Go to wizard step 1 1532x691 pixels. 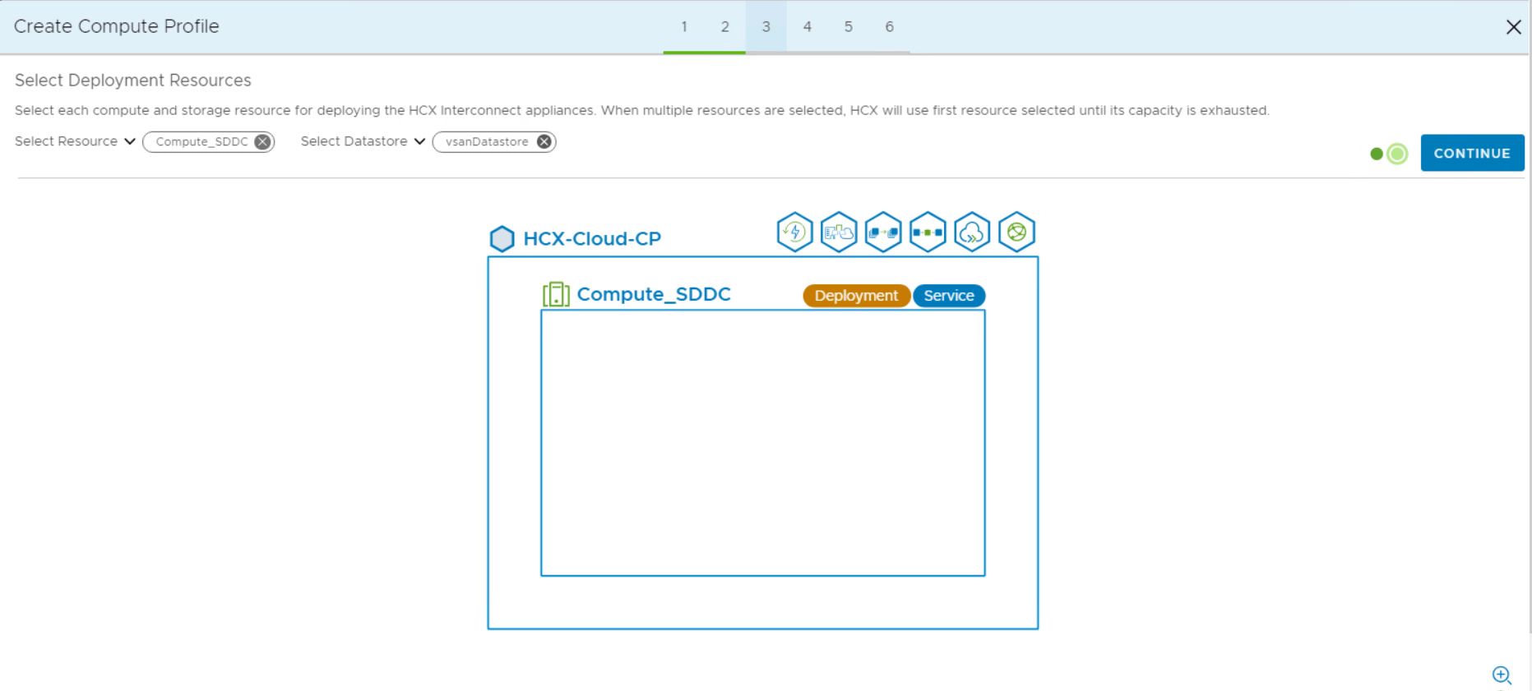click(684, 27)
